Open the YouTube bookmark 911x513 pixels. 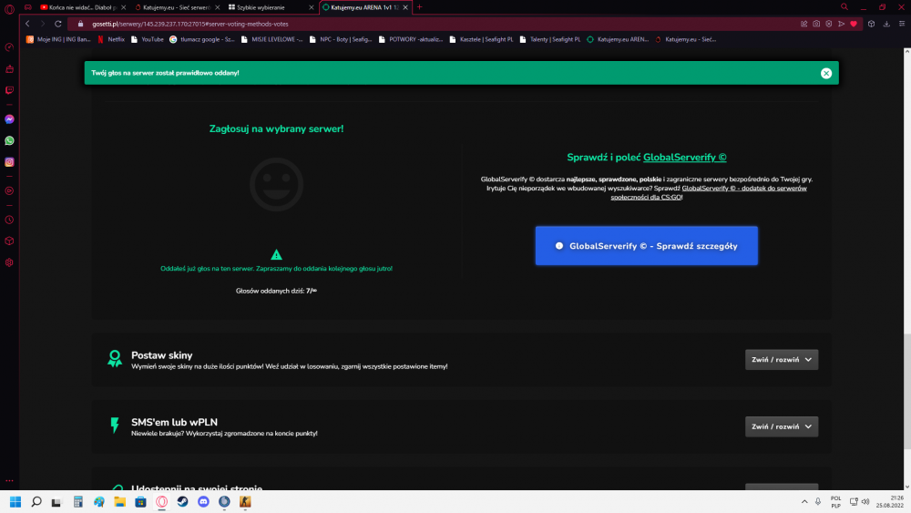pyautogui.click(x=148, y=39)
